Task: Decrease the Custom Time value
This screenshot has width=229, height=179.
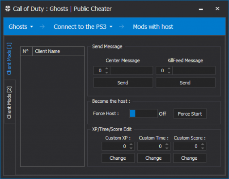Action: [x=167, y=148]
